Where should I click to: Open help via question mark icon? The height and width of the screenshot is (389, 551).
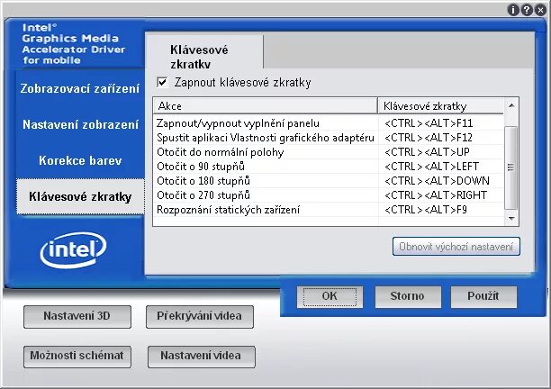527,10
